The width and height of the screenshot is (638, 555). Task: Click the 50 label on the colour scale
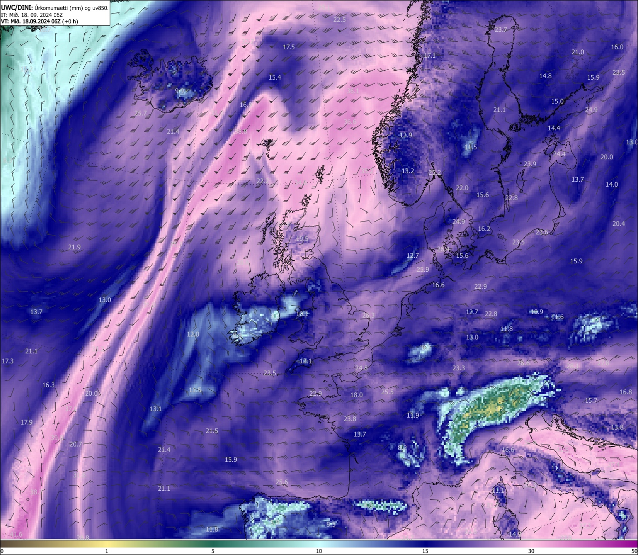(x=634, y=551)
